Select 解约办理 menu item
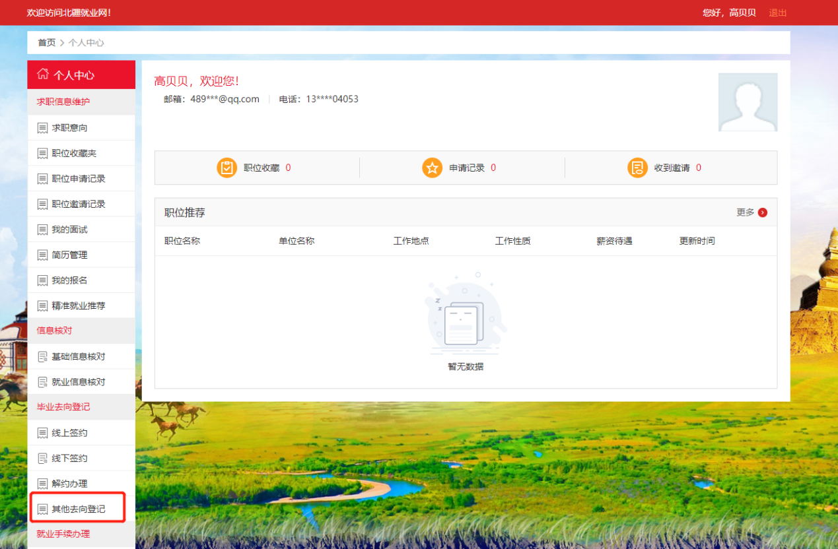This screenshot has width=838, height=549. 69,484
